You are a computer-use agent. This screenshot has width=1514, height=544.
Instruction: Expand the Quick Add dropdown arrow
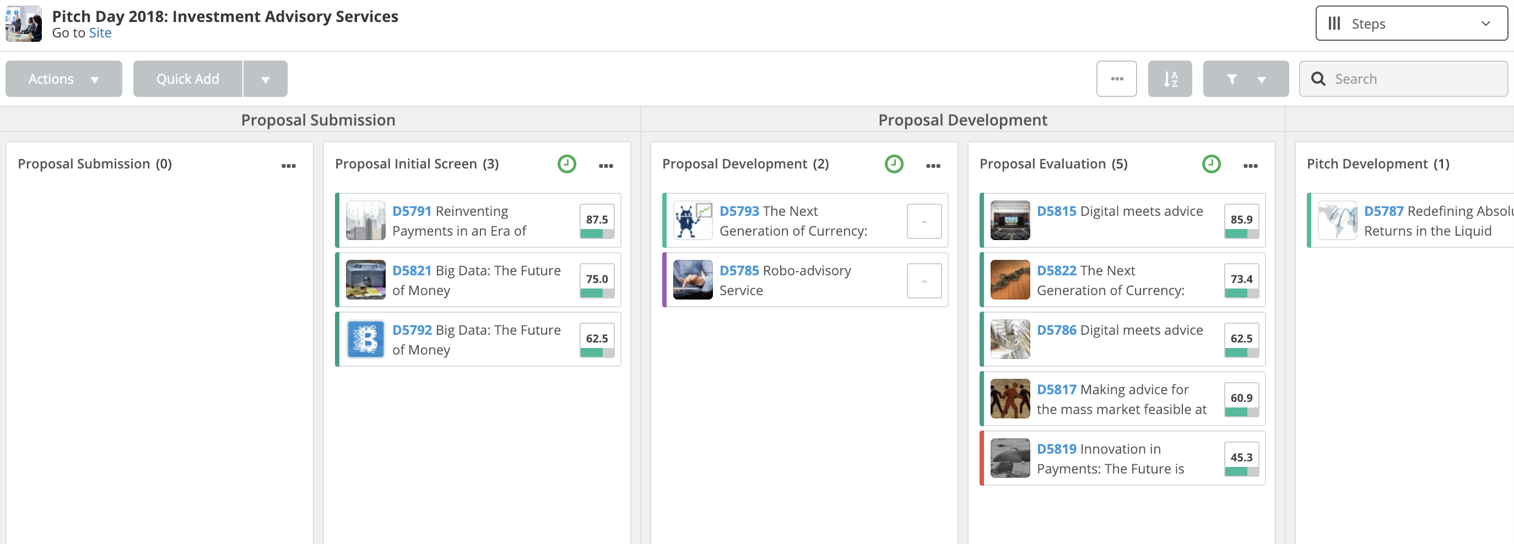(265, 79)
